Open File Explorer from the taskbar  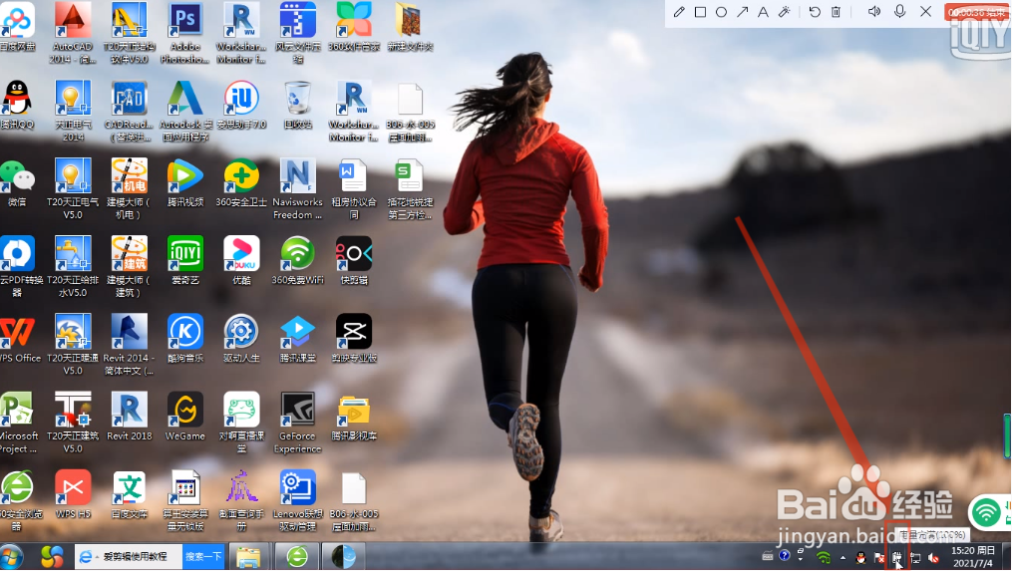click(248, 556)
